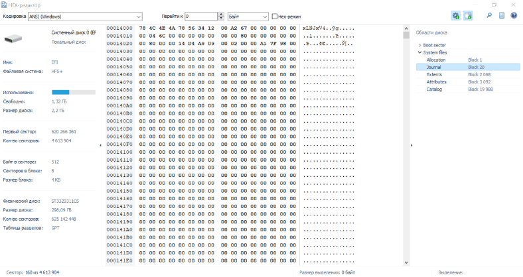This screenshot has height=277, width=523.
Task: Close the HEX editor window
Action: (x=513, y=5)
